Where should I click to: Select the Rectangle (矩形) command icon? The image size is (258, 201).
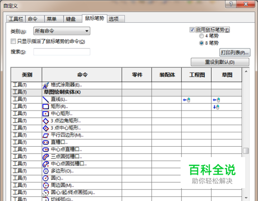(45, 106)
